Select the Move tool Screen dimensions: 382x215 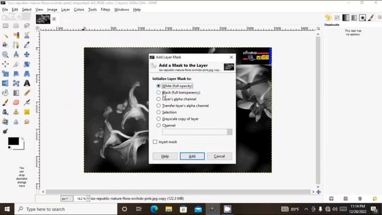pos(27,54)
